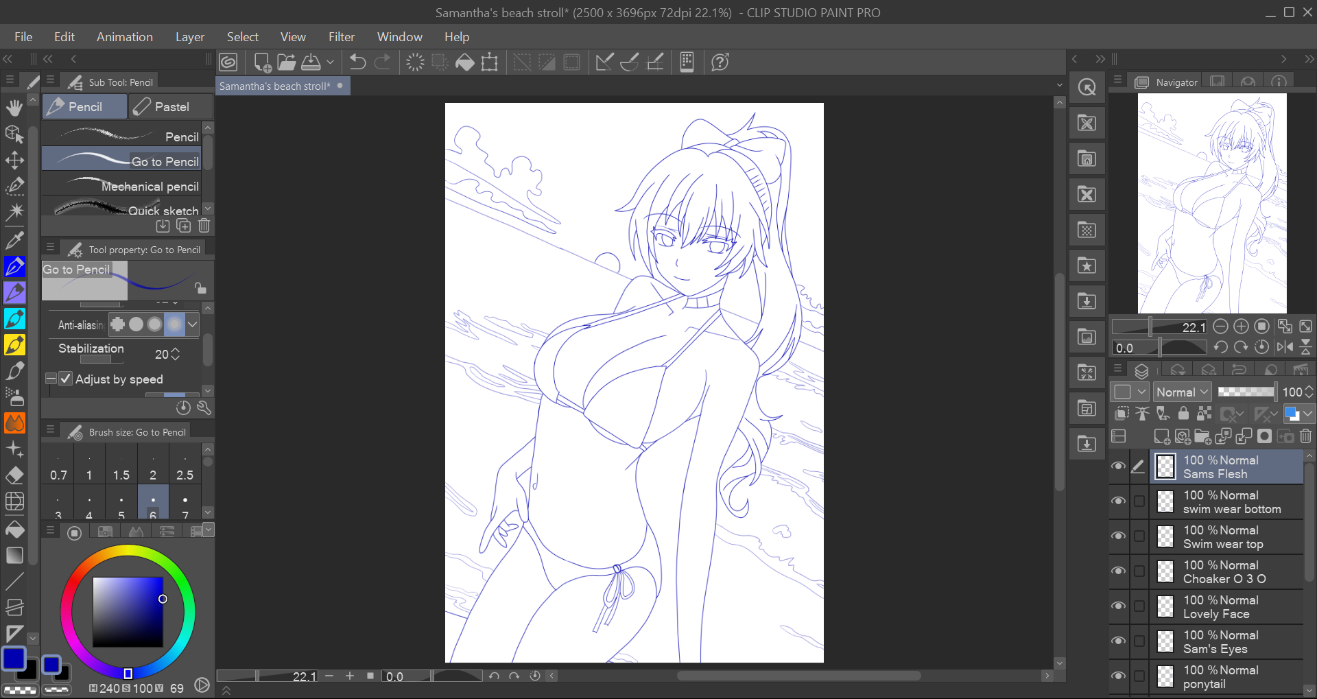Toggle visibility of Lovely Face layer
The height and width of the screenshot is (699, 1317).
click(1118, 606)
